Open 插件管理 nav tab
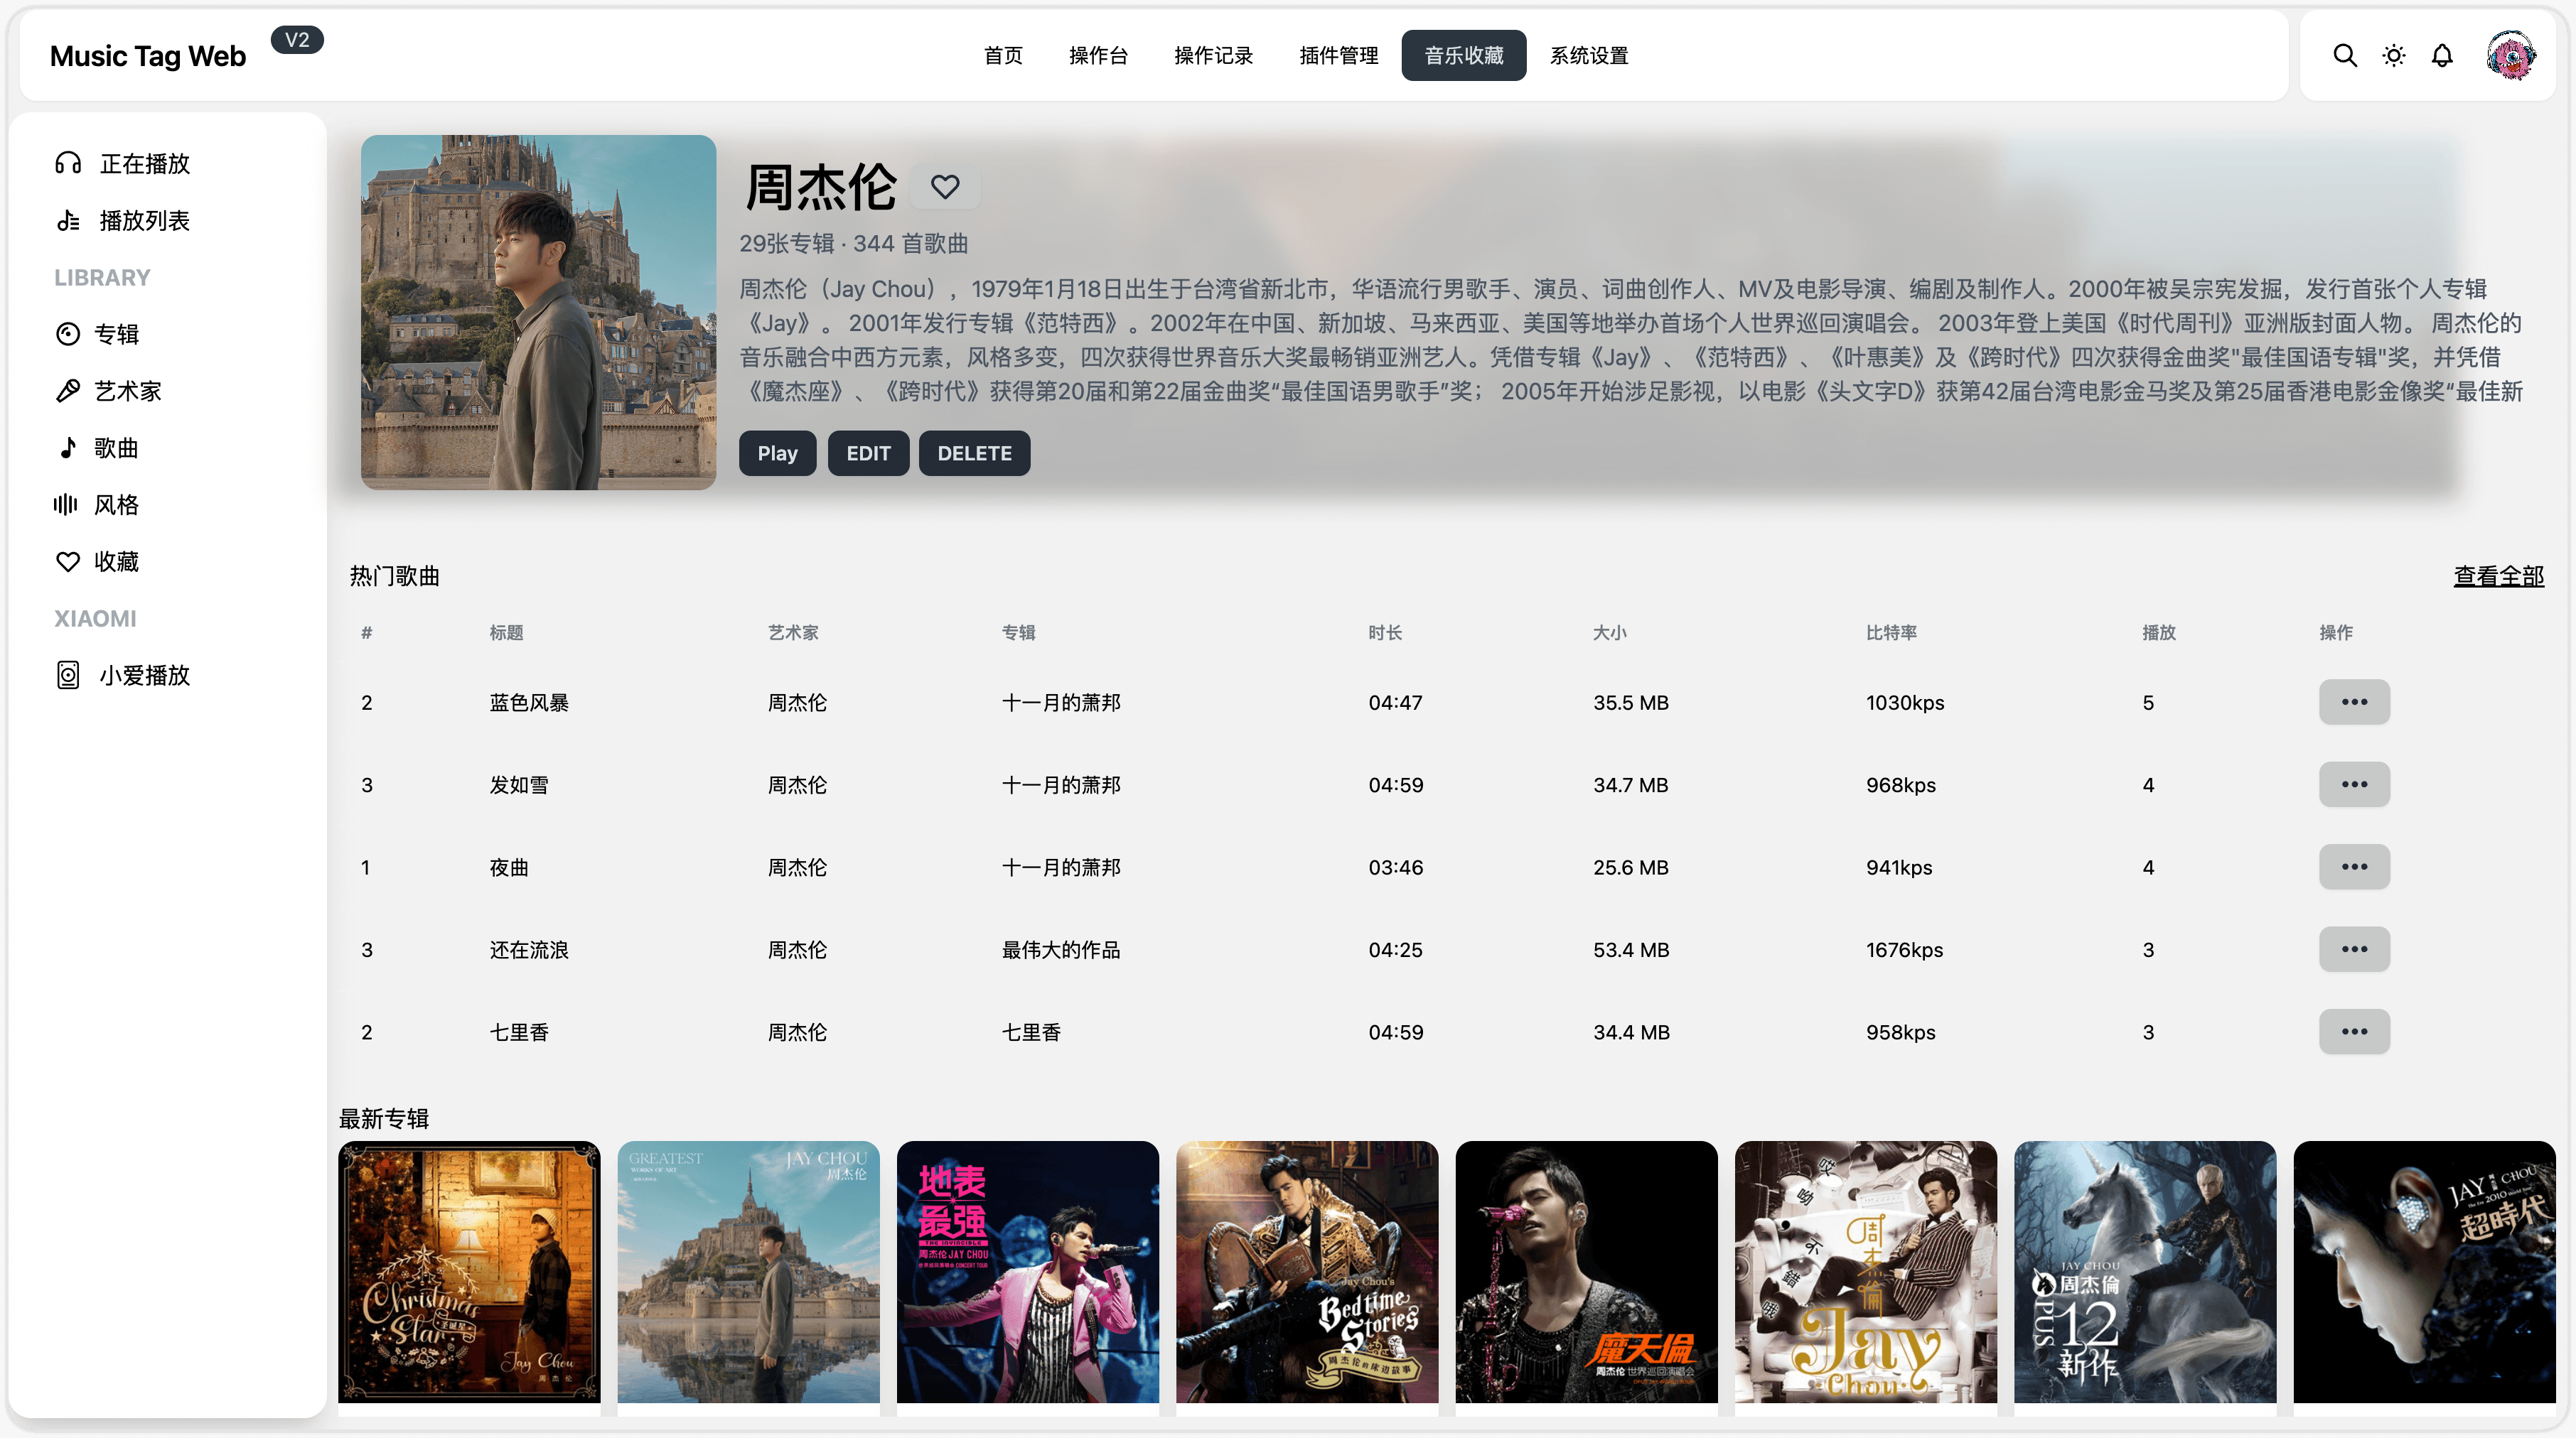This screenshot has width=2576, height=1438. click(1338, 56)
